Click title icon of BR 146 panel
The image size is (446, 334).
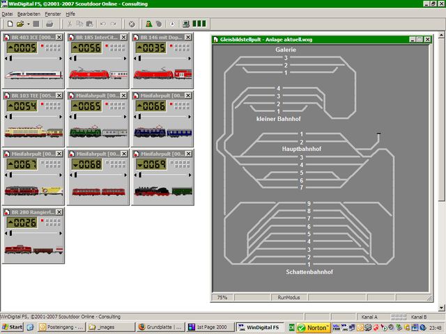tap(137, 37)
